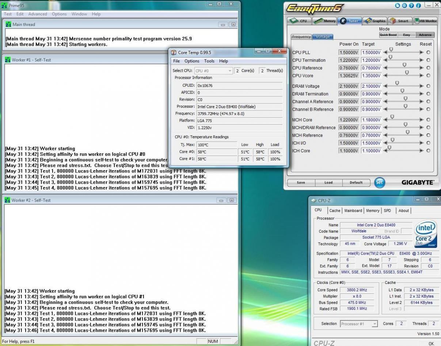This screenshot has width=441, height=346.
Task: Maximize the Worker #2 Self-Test sub-window
Action: [232, 200]
